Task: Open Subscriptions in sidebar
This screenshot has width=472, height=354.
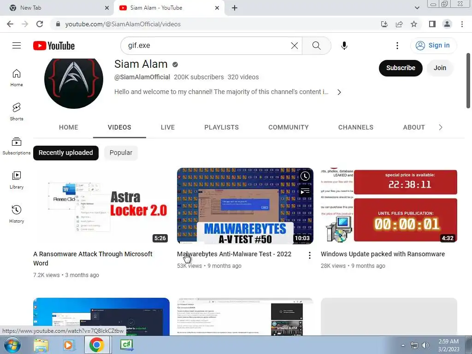Action: tap(17, 146)
